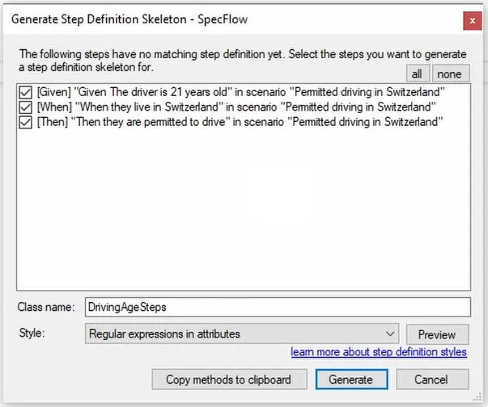
Task: Open learn more about step definition styles link
Action: (x=379, y=352)
